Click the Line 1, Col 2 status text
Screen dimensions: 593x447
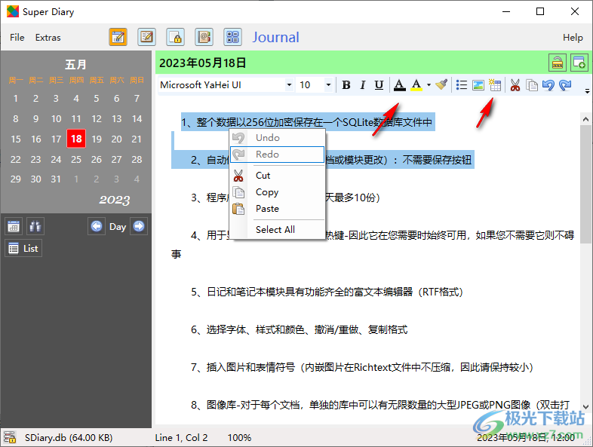pyautogui.click(x=181, y=437)
